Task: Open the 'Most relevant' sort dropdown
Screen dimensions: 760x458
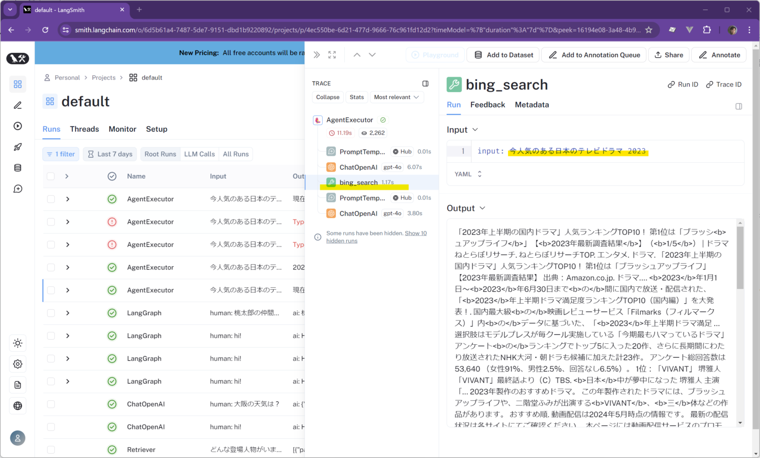Action: pyautogui.click(x=397, y=97)
